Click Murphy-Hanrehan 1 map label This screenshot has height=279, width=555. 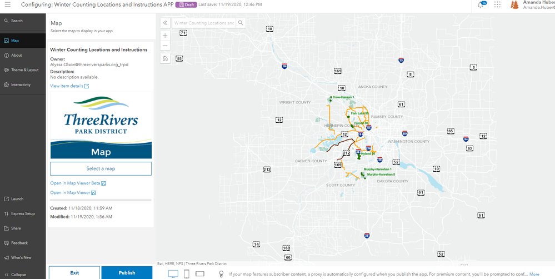377,170
